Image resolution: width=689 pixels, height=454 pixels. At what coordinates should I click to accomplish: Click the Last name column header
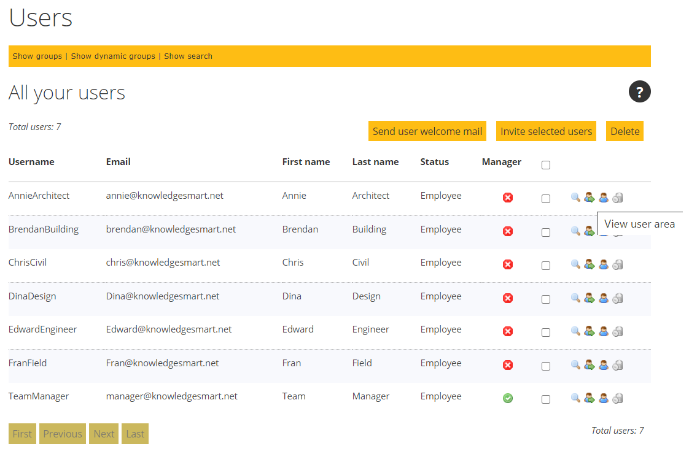pos(375,162)
